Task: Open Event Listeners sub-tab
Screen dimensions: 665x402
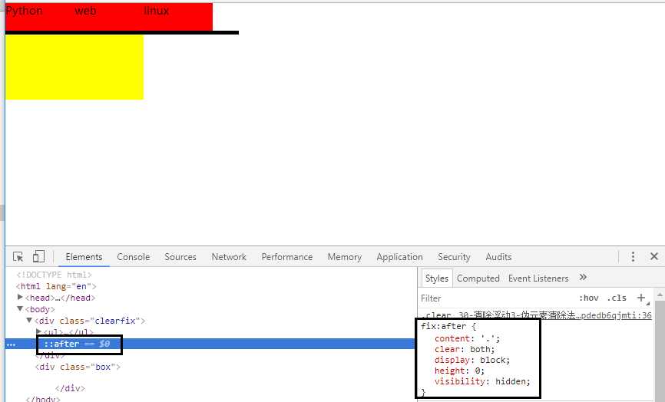Action: pyautogui.click(x=538, y=278)
